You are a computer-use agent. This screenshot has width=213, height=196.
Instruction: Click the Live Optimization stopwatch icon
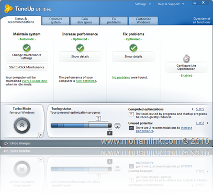(x=186, y=59)
